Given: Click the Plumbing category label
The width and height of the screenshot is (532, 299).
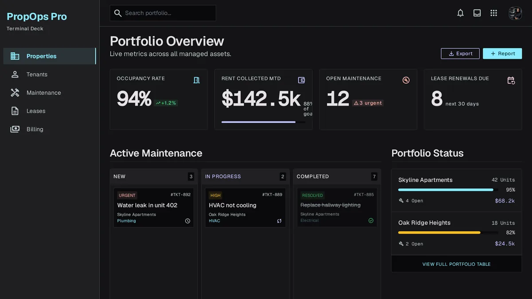Looking at the screenshot, I should click(x=126, y=221).
